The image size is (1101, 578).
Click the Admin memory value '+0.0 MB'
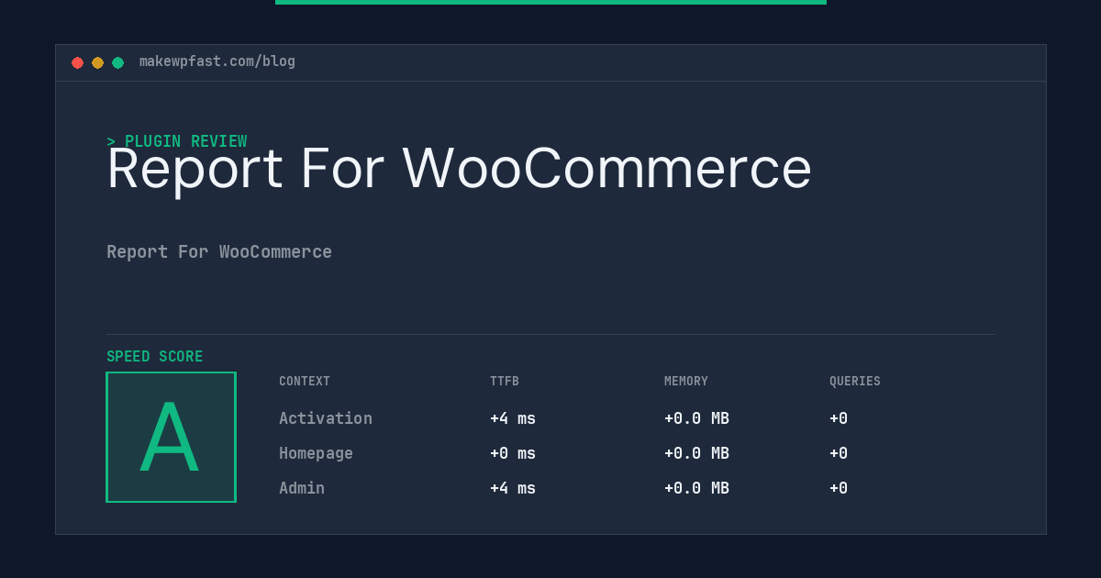point(696,488)
